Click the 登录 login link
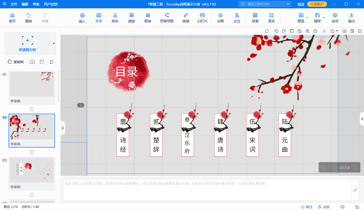The width and height of the screenshot is (364, 210). click(x=301, y=4)
